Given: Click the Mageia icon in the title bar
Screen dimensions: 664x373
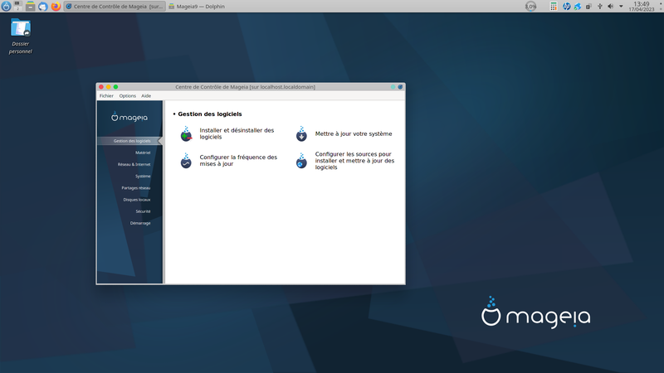Looking at the screenshot, I should click(400, 87).
